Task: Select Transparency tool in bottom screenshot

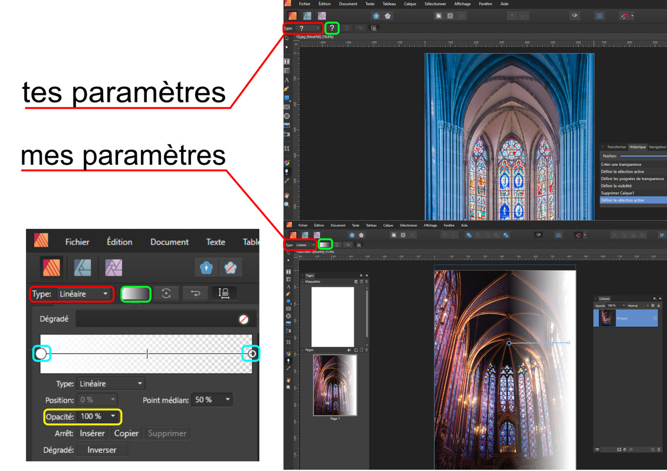Action: click(288, 361)
